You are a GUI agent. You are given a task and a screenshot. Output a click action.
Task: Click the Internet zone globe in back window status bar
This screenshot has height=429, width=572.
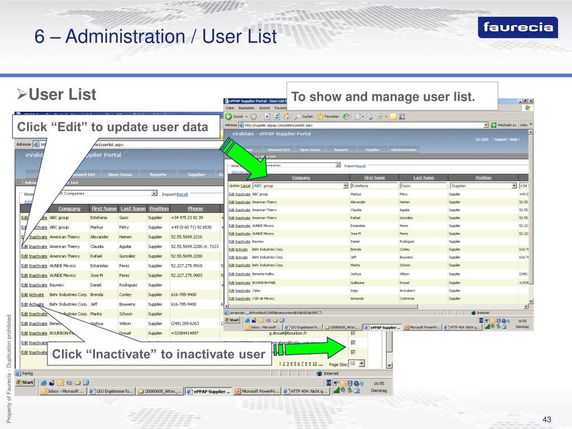coord(320,374)
